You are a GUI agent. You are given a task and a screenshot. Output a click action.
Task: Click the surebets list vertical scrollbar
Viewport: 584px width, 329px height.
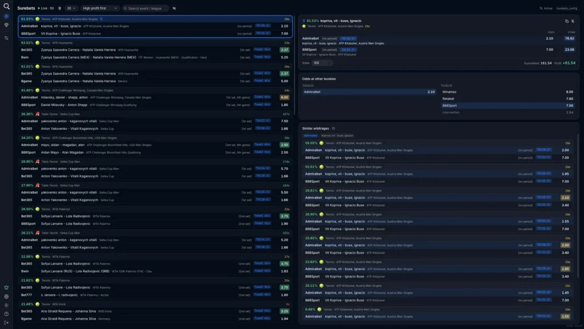(294, 65)
